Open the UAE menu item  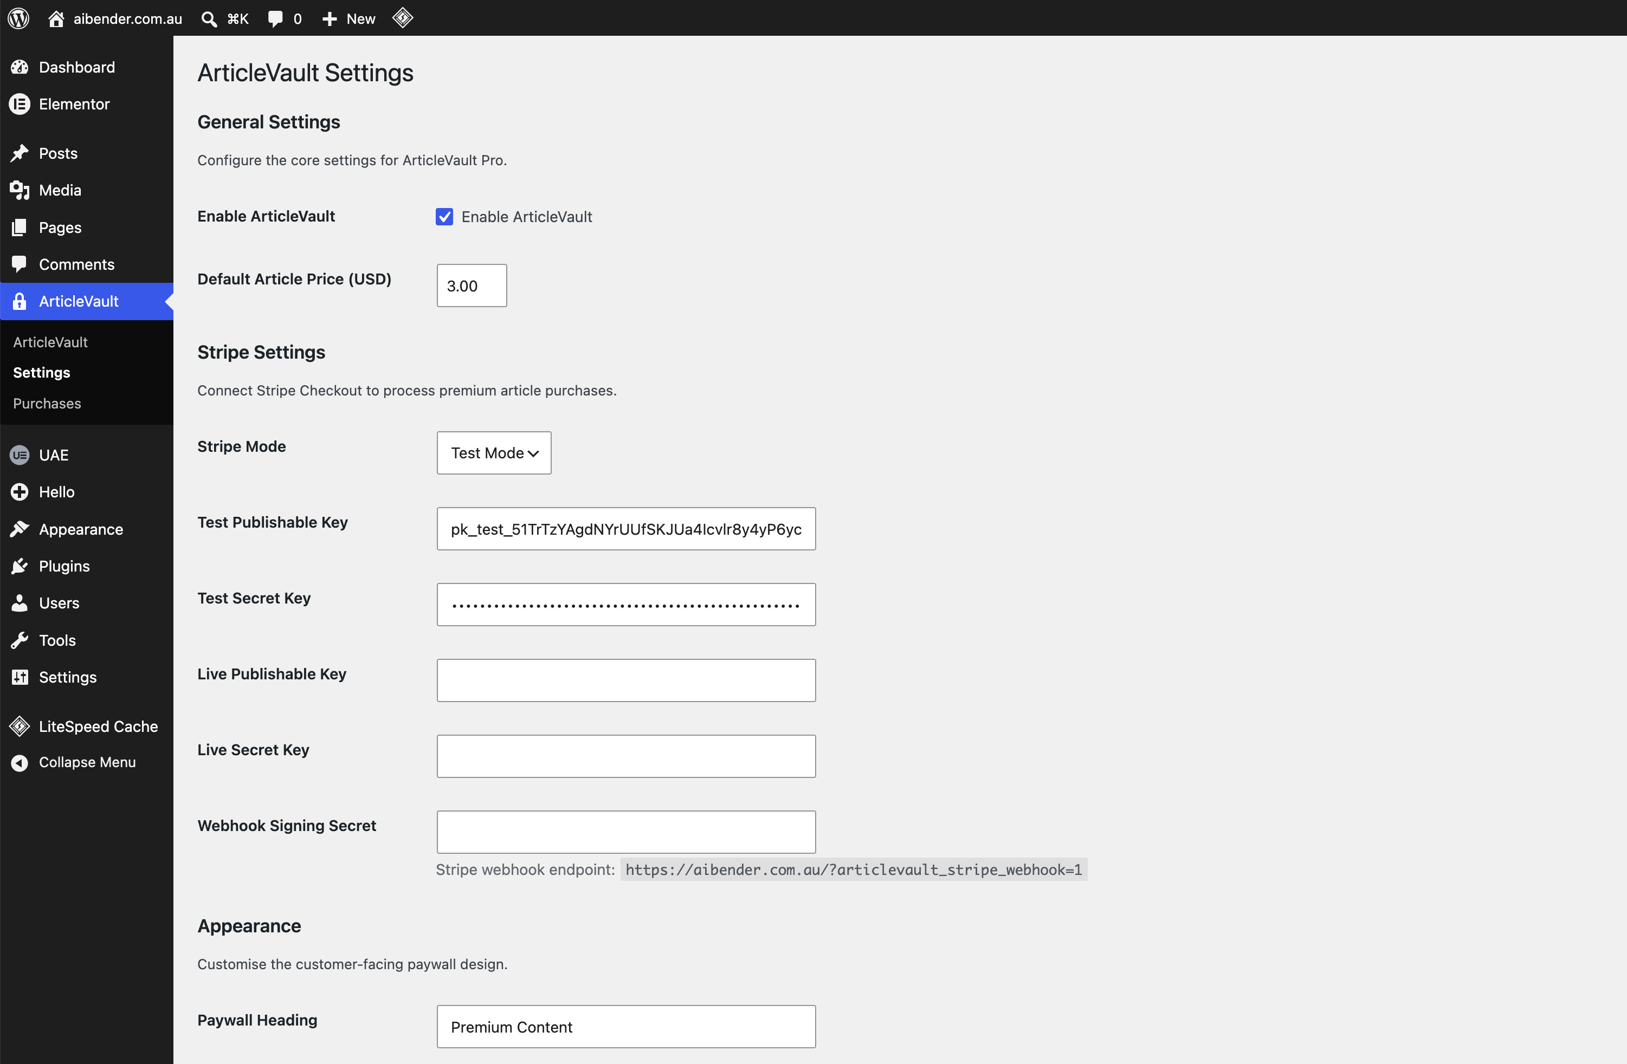87,455
